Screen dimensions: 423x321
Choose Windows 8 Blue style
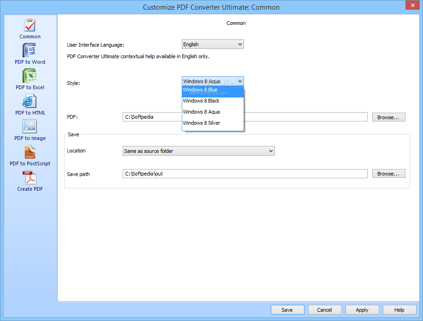pos(213,91)
